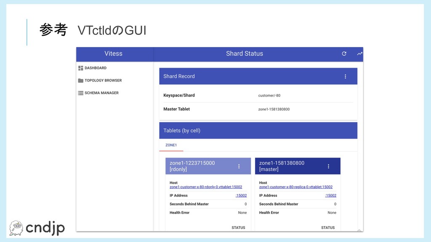
Task: Click the Shard Status page title
Action: (245, 53)
